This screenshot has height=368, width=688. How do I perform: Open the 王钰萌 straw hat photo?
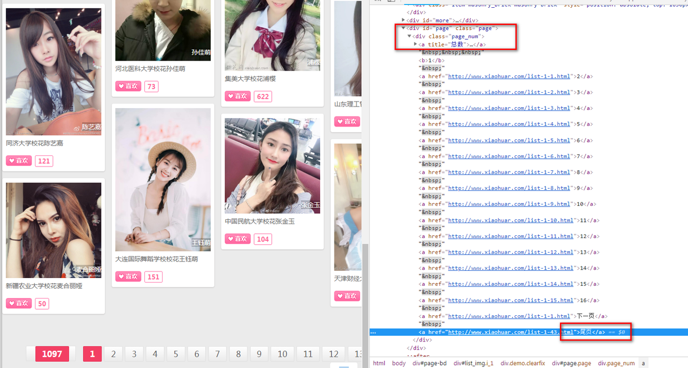coord(163,180)
